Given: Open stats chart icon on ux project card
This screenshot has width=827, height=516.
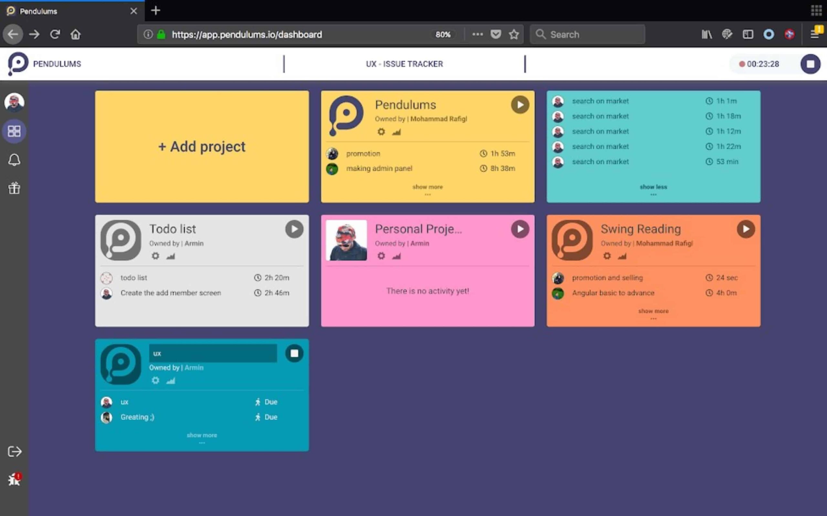Looking at the screenshot, I should pos(171,381).
